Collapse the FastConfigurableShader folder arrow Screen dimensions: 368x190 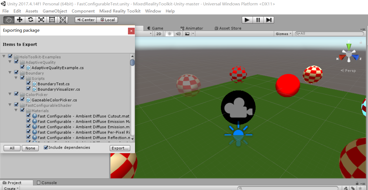(10, 105)
